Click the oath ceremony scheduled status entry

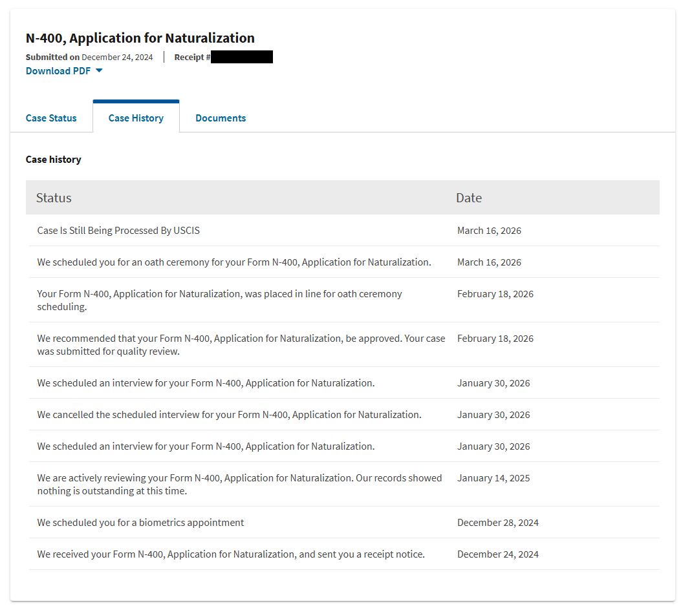click(234, 262)
